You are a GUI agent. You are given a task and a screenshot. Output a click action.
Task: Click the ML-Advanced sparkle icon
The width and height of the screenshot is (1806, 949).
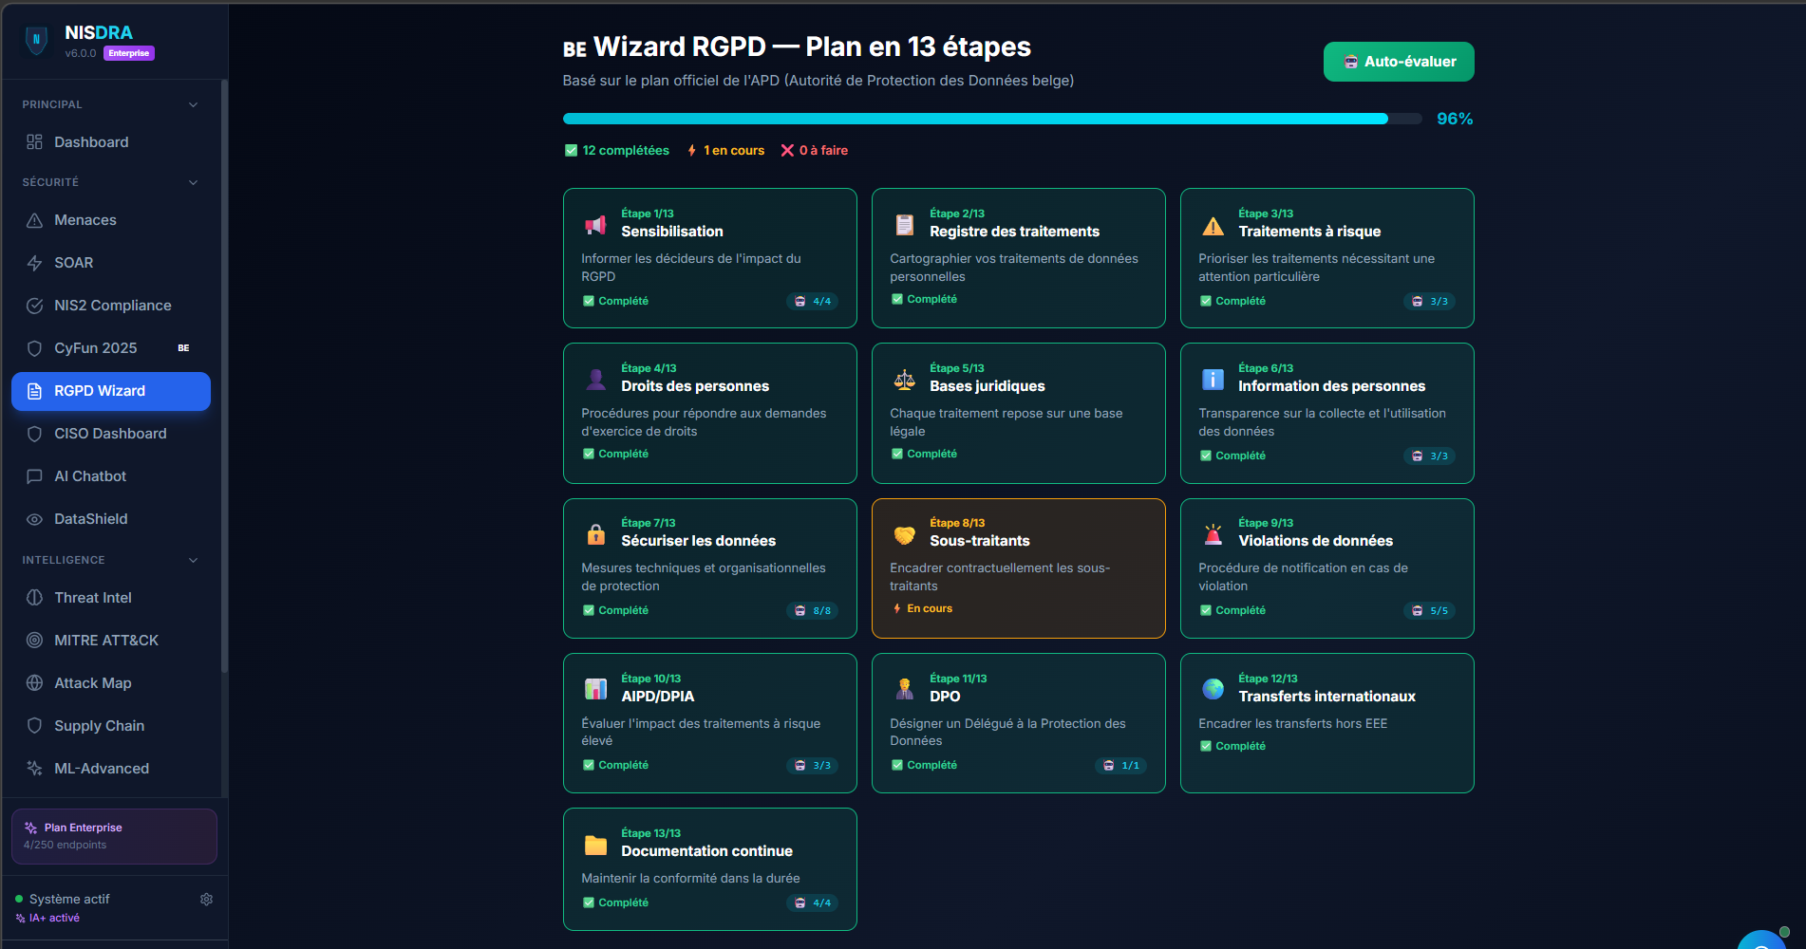[34, 769]
